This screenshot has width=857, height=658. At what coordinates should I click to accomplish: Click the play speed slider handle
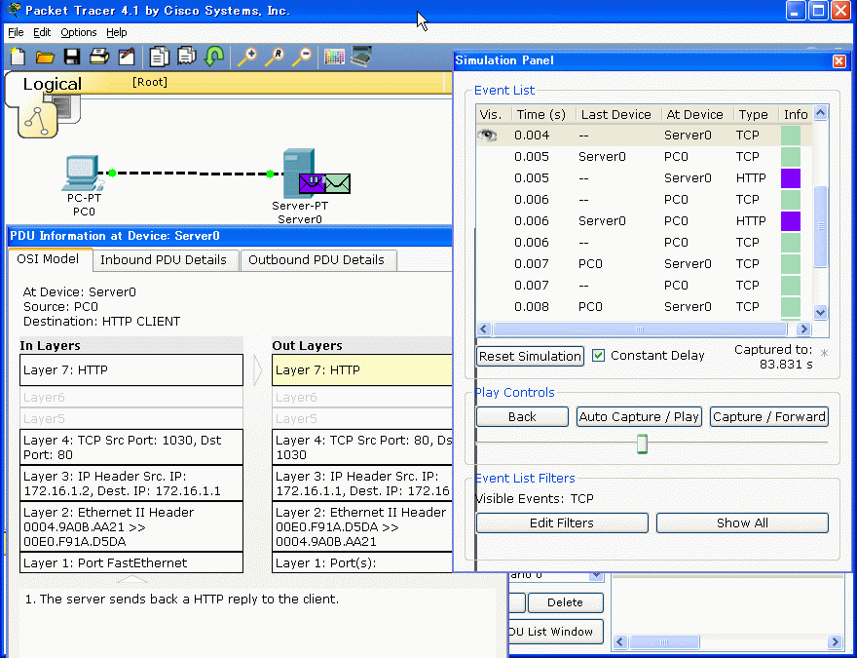pyautogui.click(x=642, y=444)
